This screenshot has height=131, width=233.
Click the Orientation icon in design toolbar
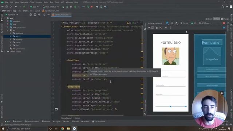tap(172, 23)
